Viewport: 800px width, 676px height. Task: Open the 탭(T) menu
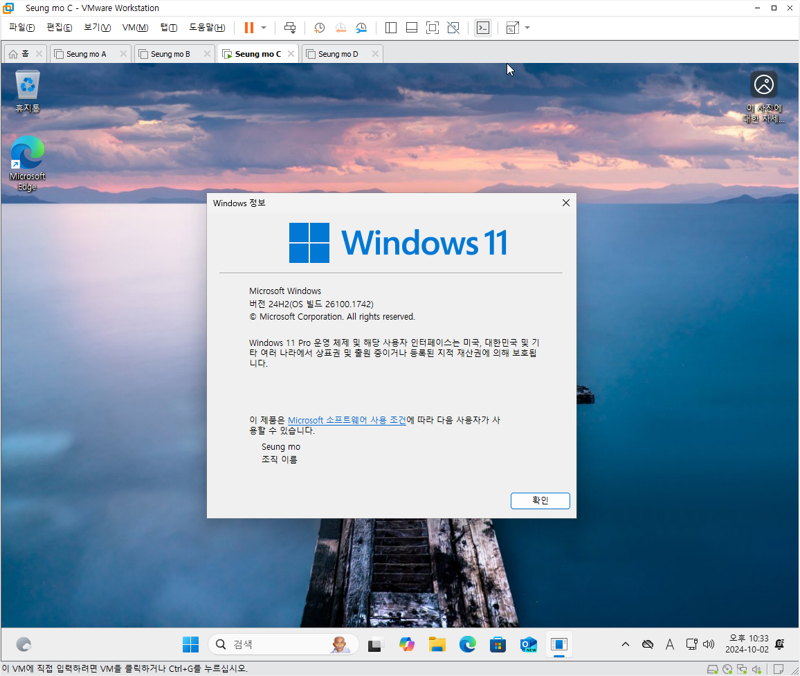169,28
